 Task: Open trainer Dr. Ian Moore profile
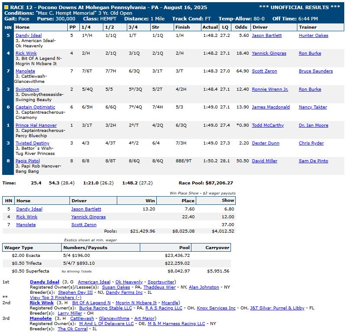coord(313,125)
